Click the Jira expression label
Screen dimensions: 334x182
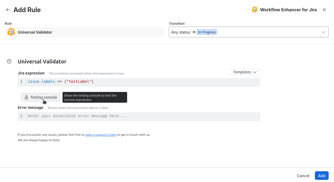[x=31, y=73]
